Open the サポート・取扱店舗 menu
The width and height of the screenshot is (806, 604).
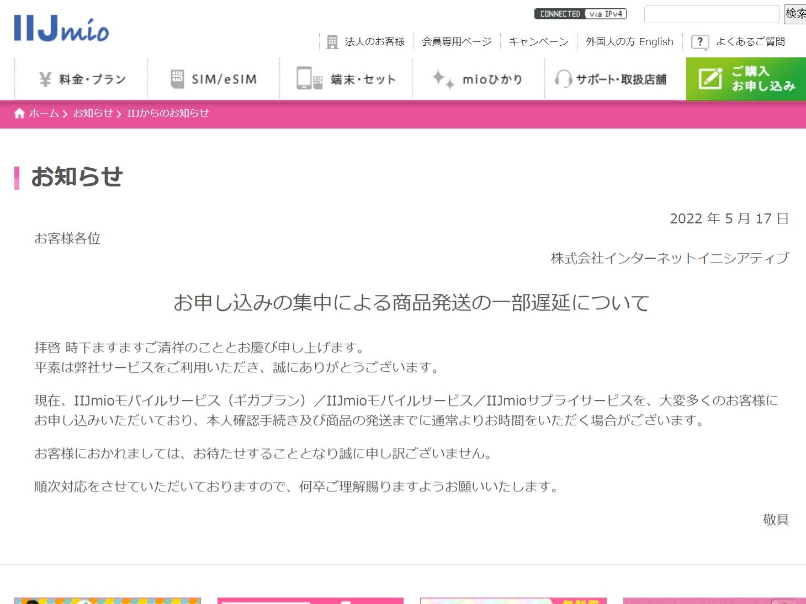point(611,79)
